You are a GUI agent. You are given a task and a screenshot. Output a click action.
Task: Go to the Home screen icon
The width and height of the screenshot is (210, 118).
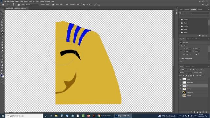pos(3,5)
